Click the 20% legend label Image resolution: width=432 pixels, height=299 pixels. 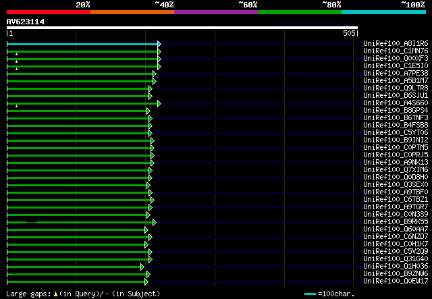tap(83, 5)
